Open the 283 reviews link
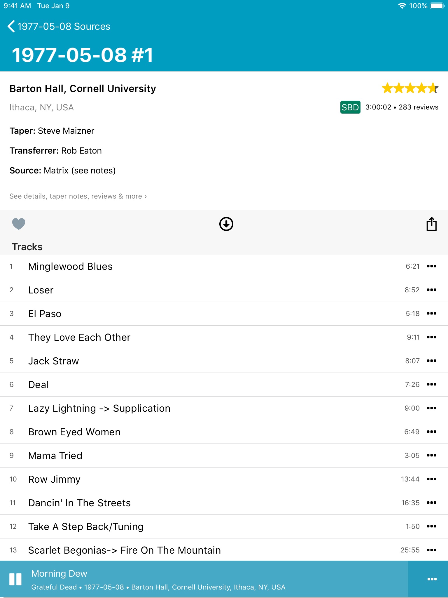448x598 pixels. pos(418,107)
